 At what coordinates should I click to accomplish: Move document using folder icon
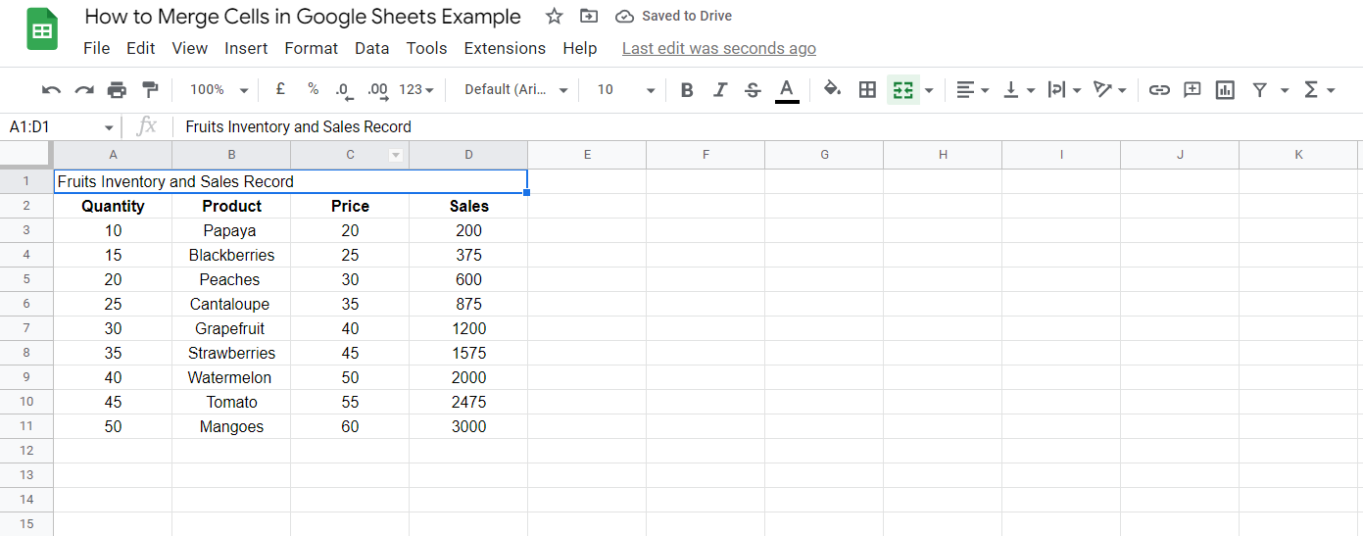pyautogui.click(x=588, y=16)
